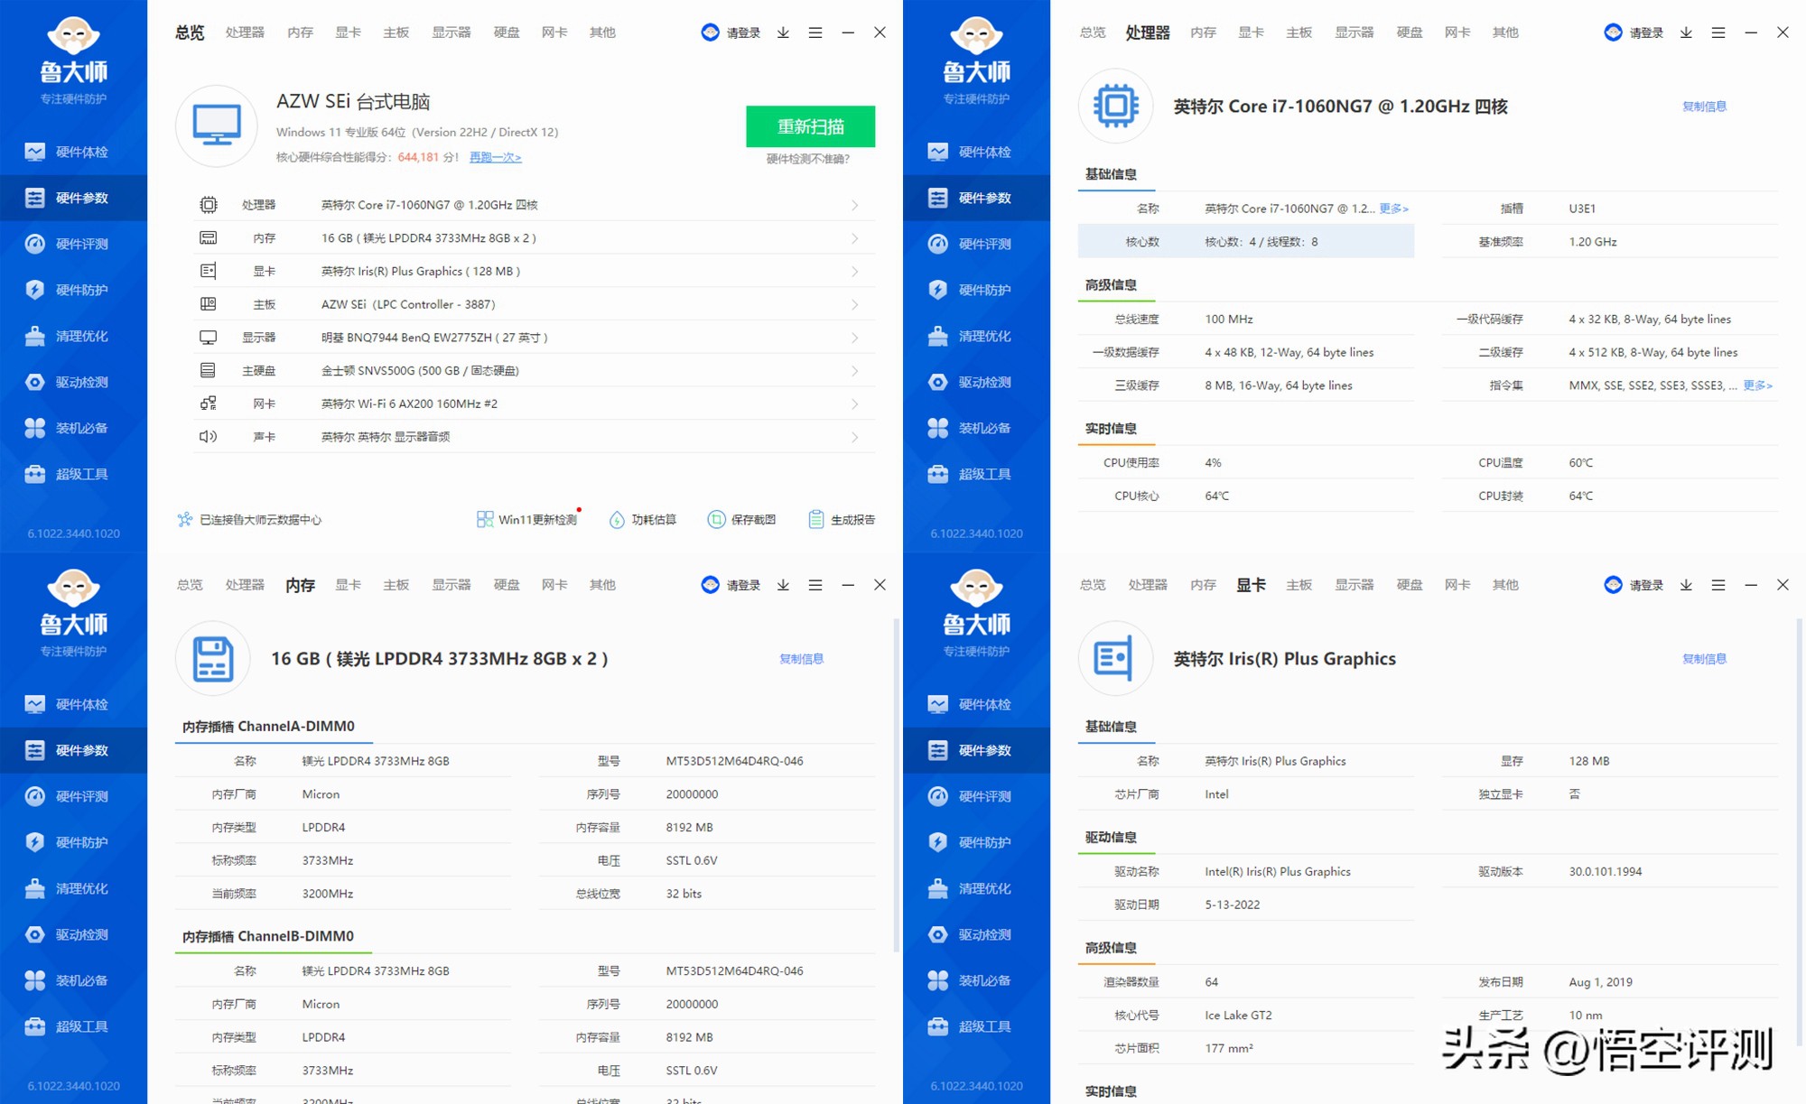Save a screenshot using 保存截图

(x=742, y=519)
